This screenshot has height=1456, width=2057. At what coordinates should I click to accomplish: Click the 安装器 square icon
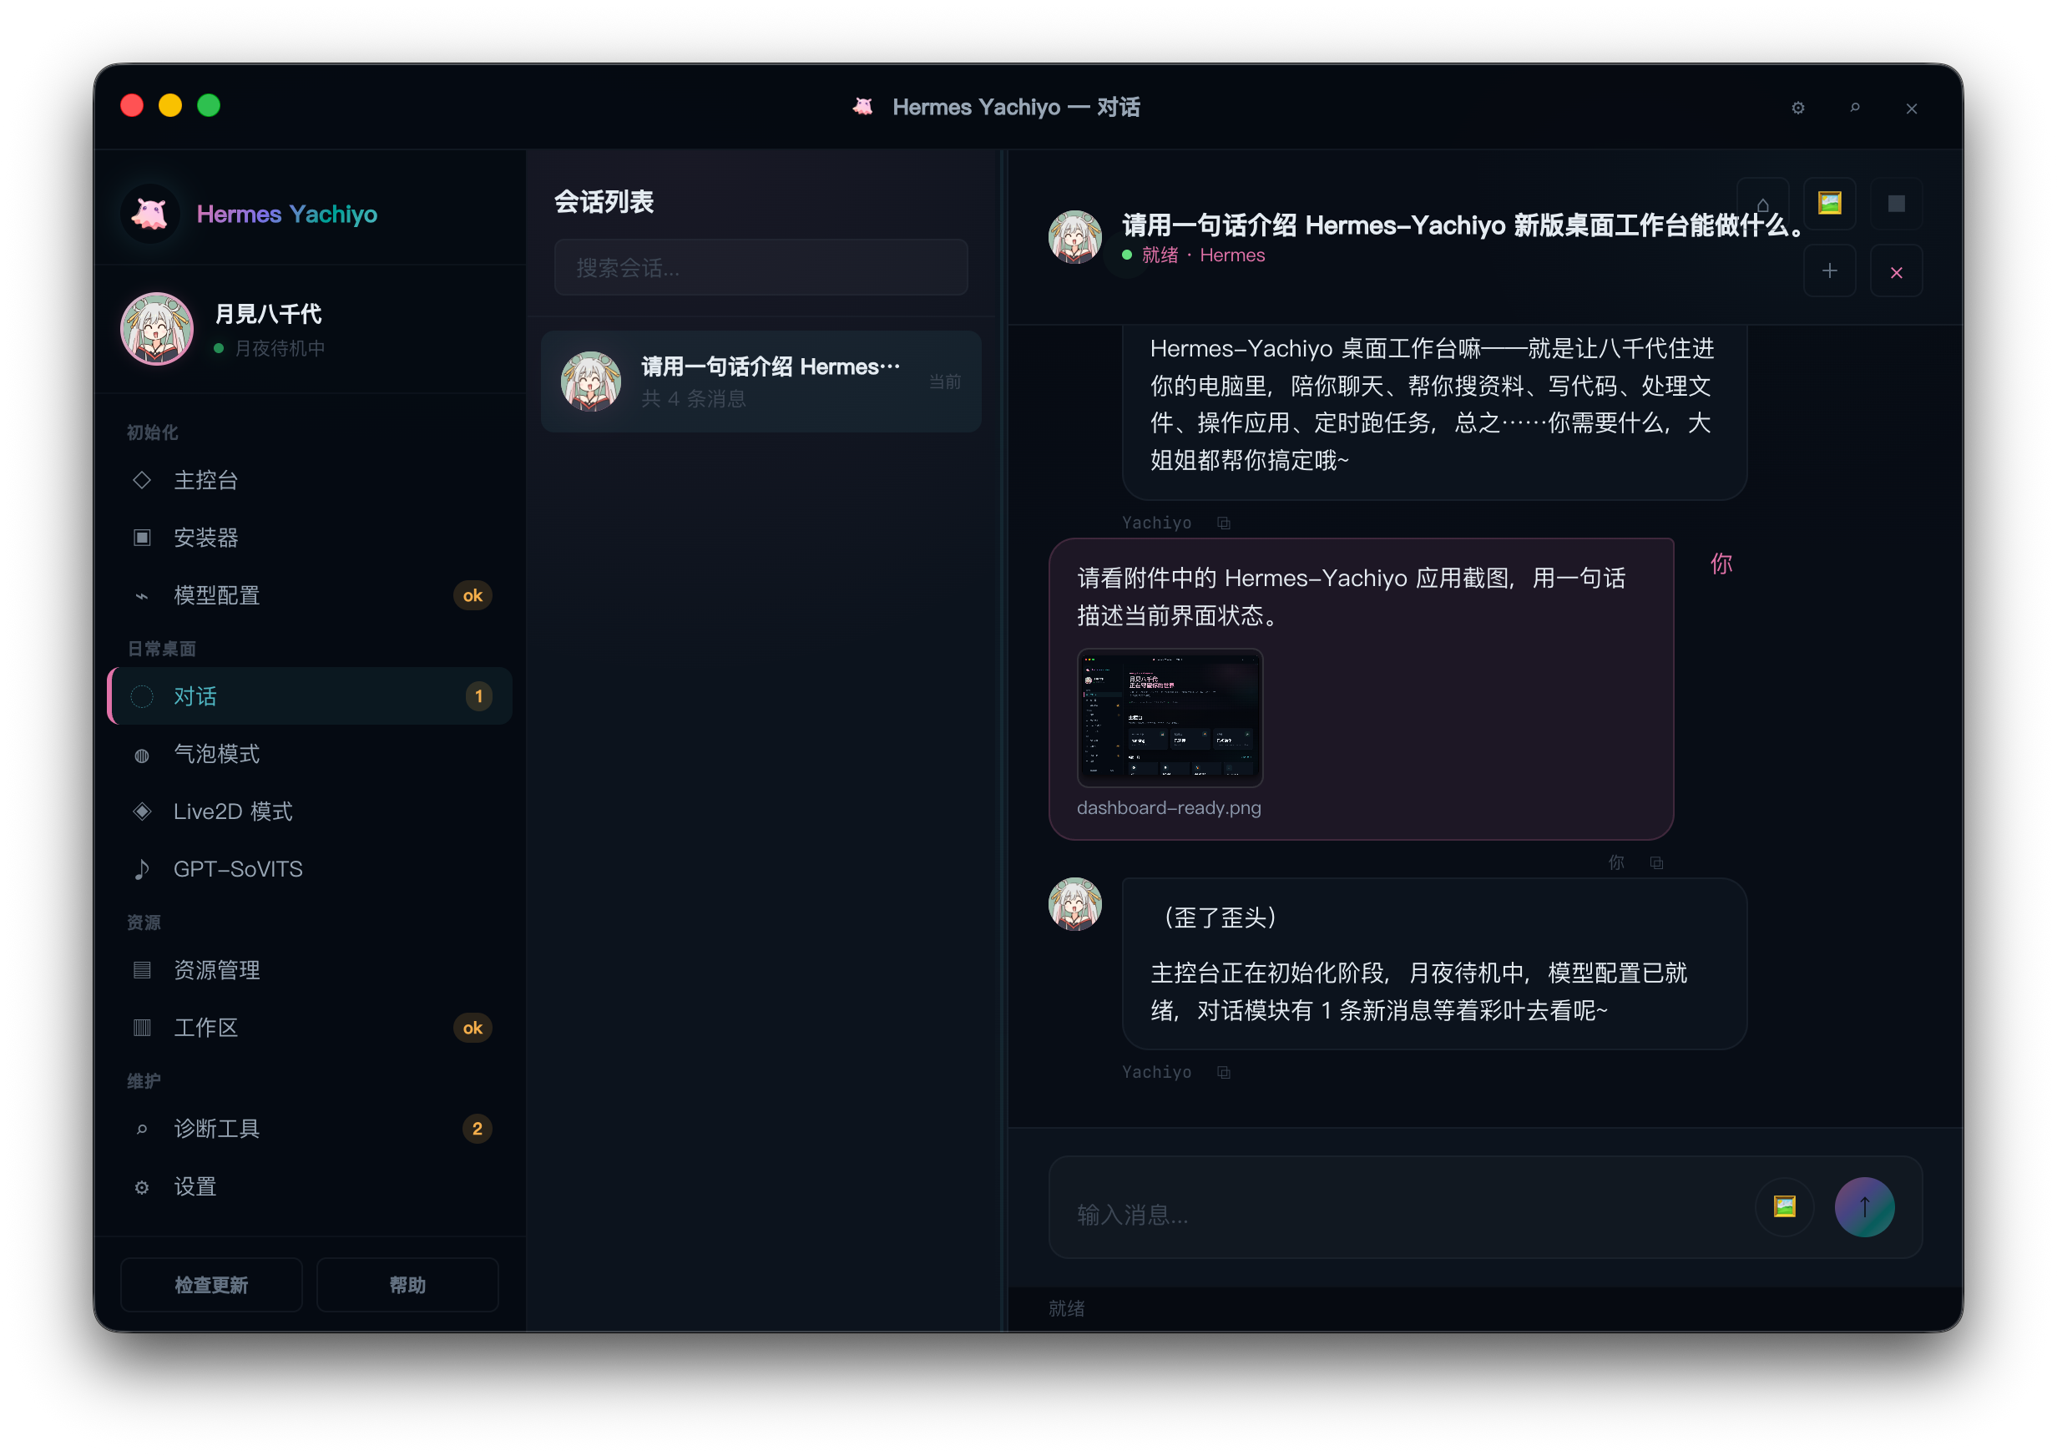[x=142, y=538]
